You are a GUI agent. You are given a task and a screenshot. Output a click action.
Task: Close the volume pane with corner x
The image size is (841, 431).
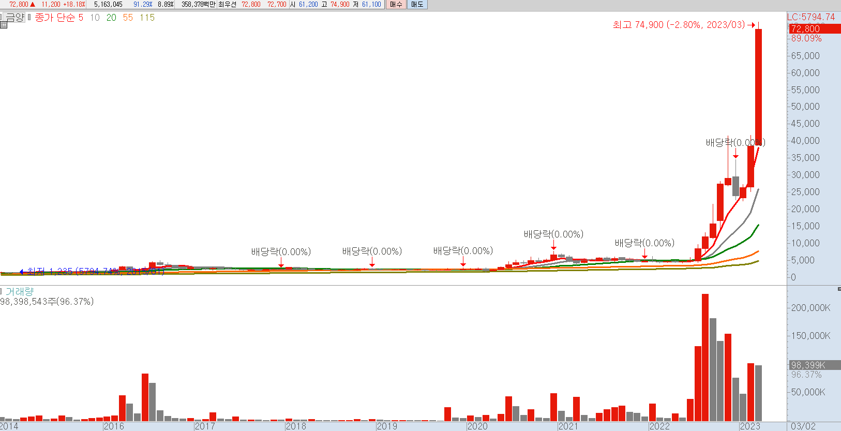[839, 288]
